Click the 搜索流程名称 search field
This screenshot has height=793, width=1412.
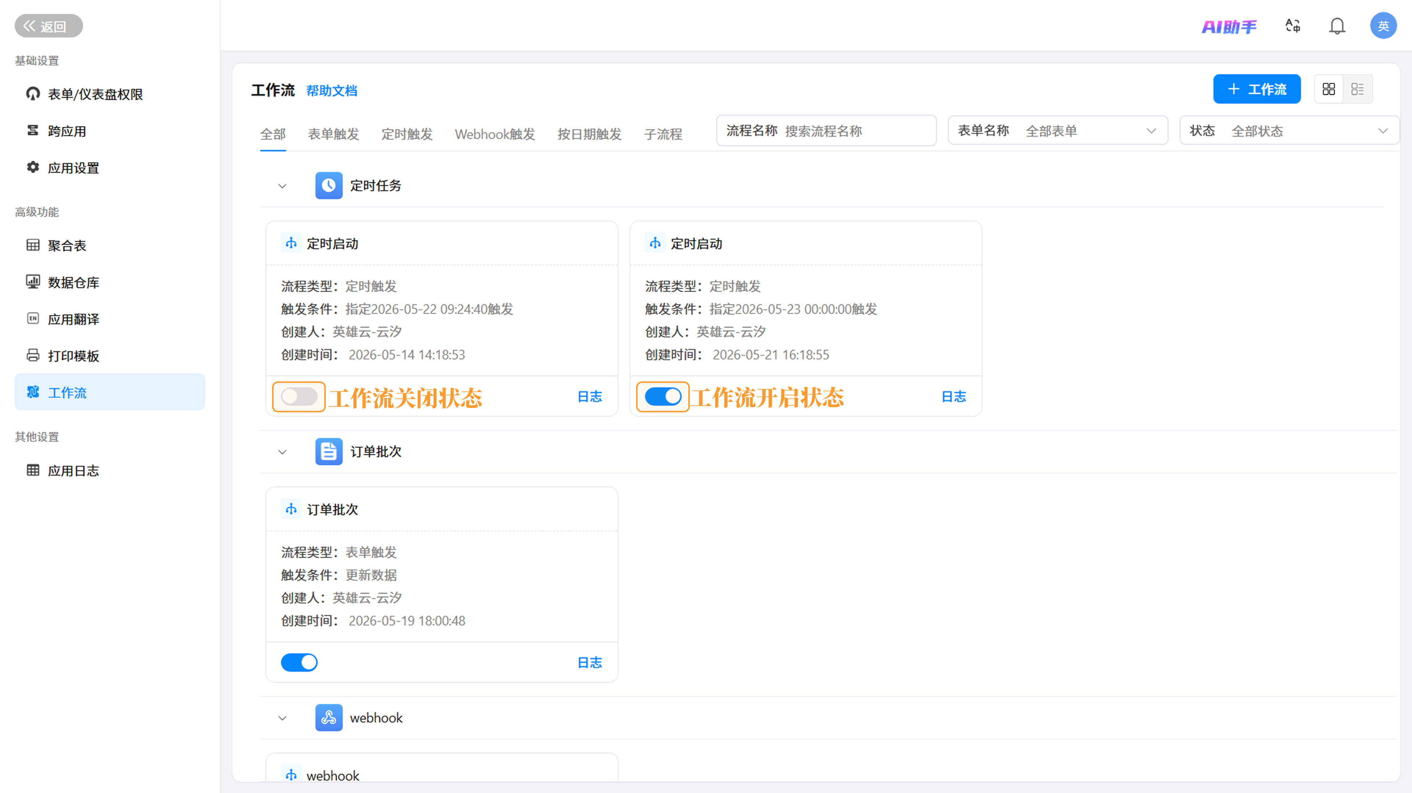click(827, 130)
